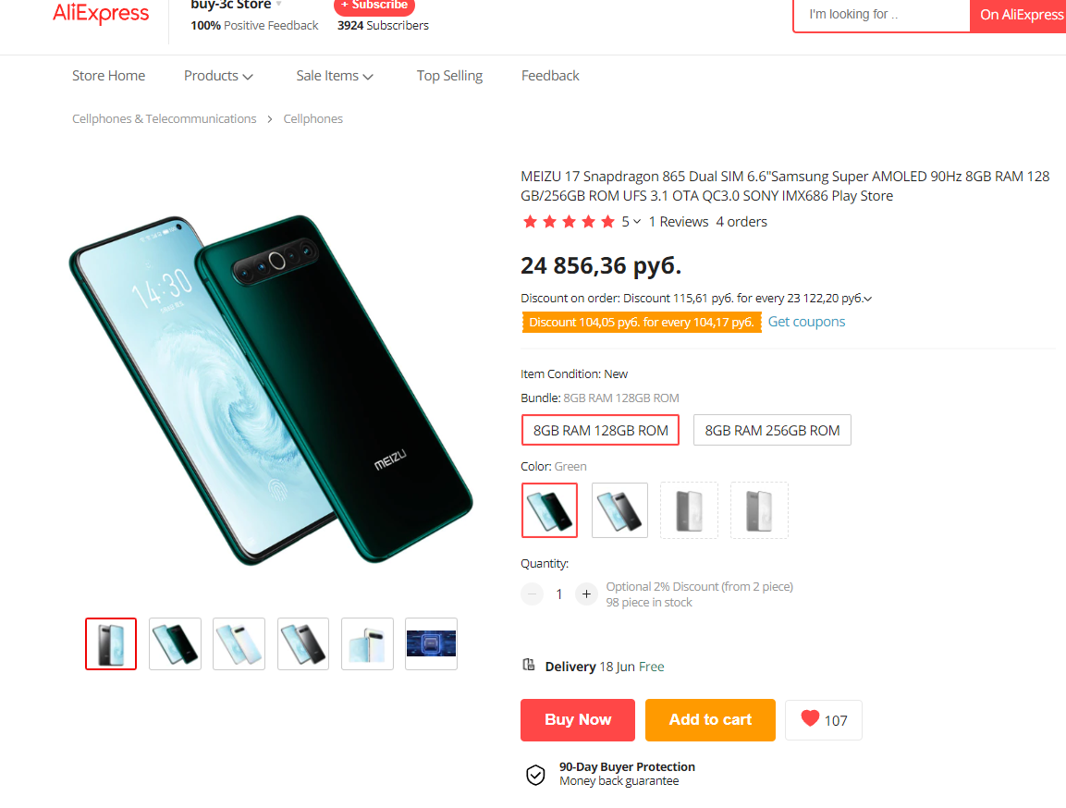Click the delivery truck icon
Screen dimensions: 1066x808
528,665
